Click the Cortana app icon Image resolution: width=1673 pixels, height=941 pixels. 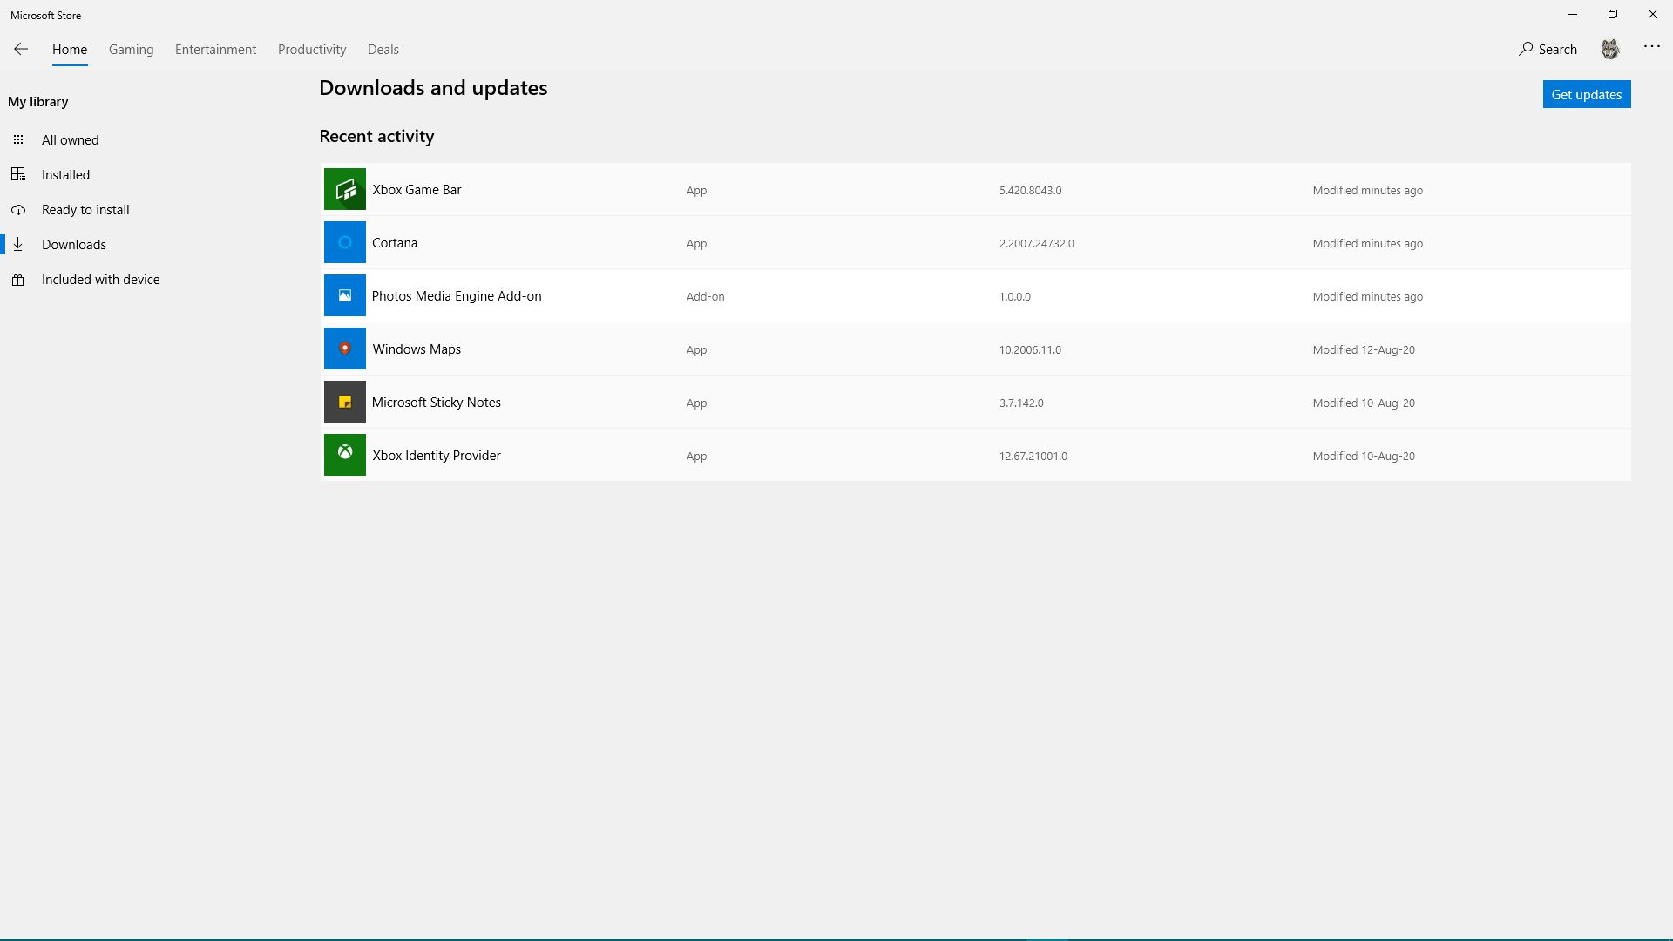point(344,242)
